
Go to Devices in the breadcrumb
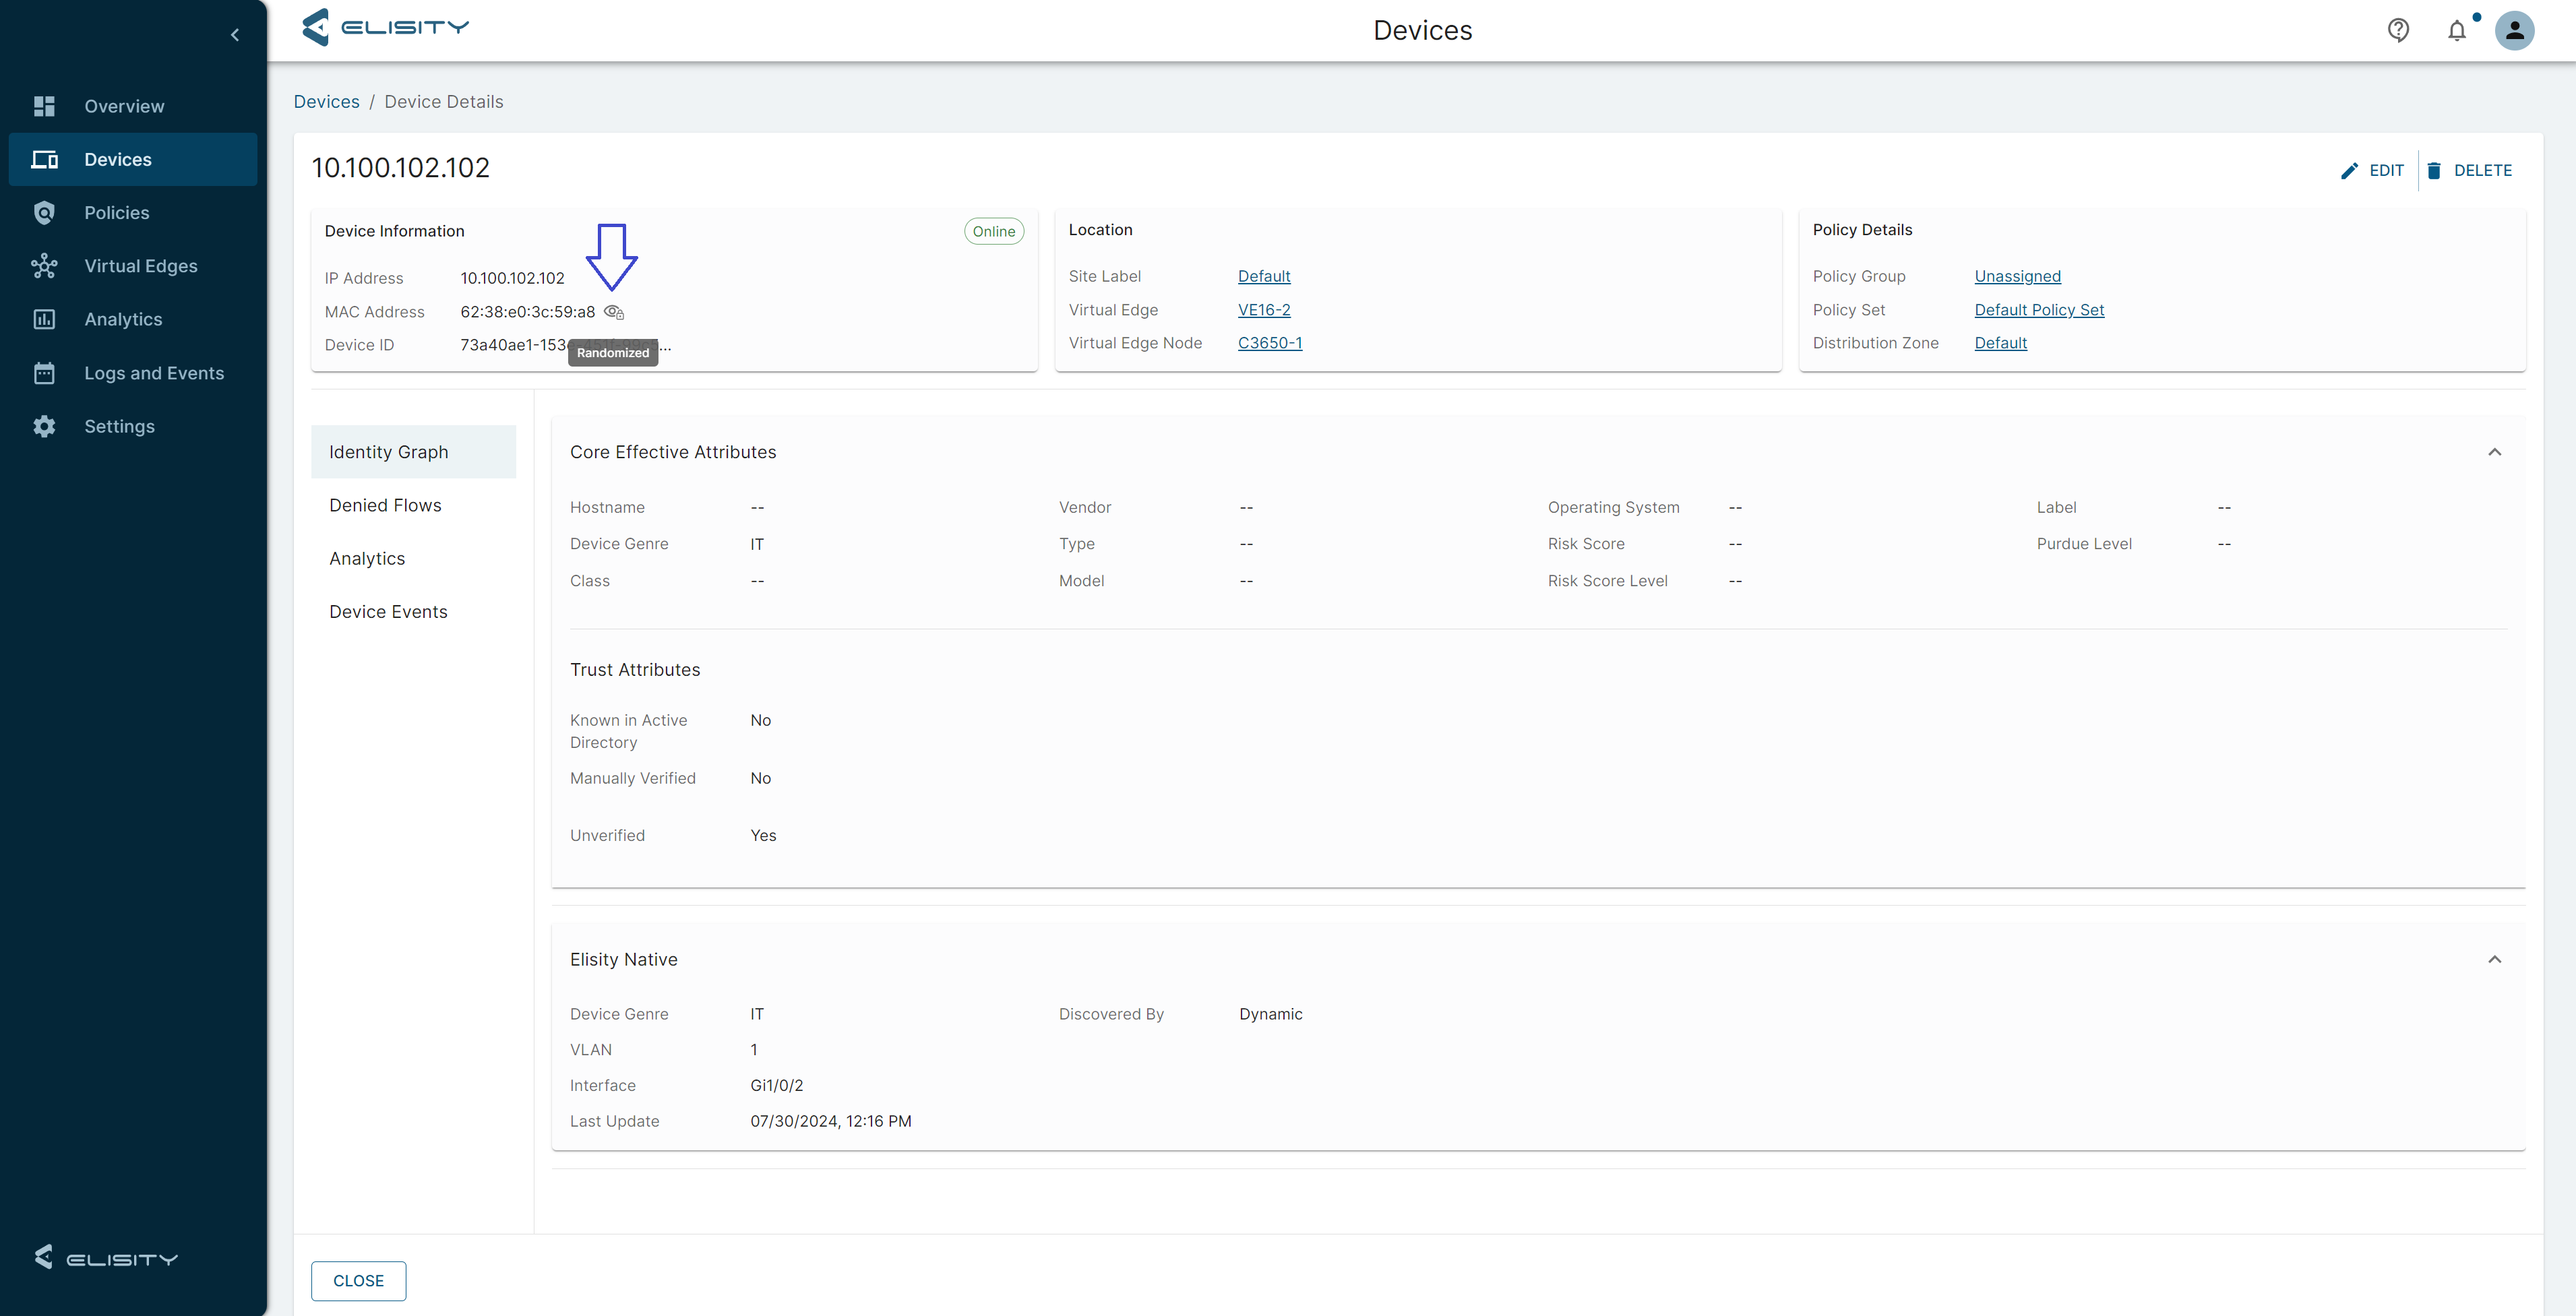(326, 102)
